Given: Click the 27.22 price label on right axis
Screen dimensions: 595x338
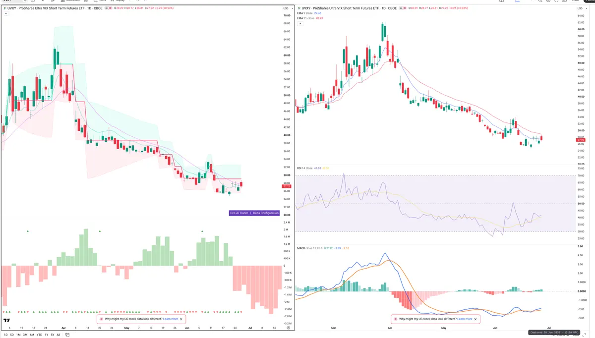Looking at the screenshot, I should pyautogui.click(x=582, y=140).
